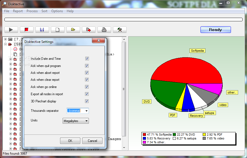247x158 pixels.
Task: Uncheck Ask when quit program
Action: pos(87,66)
